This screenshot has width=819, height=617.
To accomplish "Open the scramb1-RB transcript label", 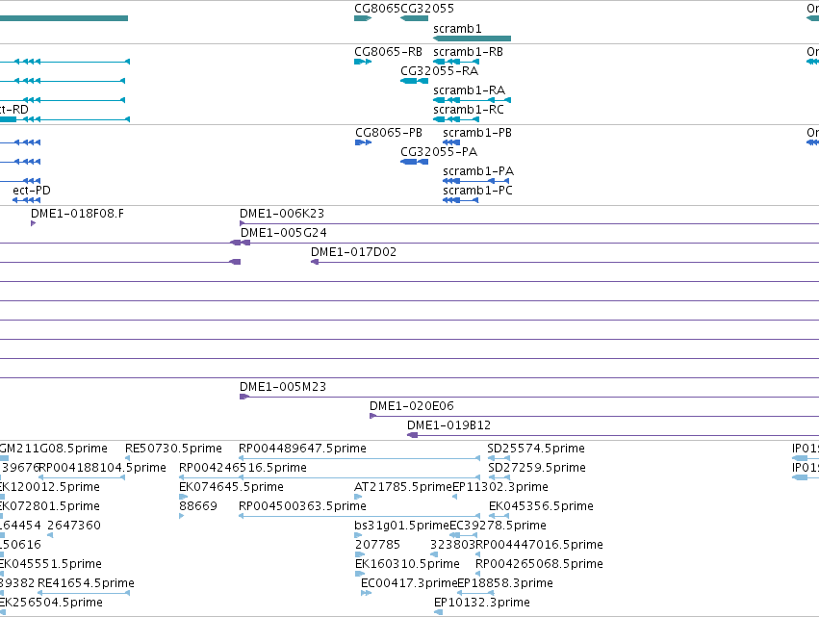I will coord(468,52).
